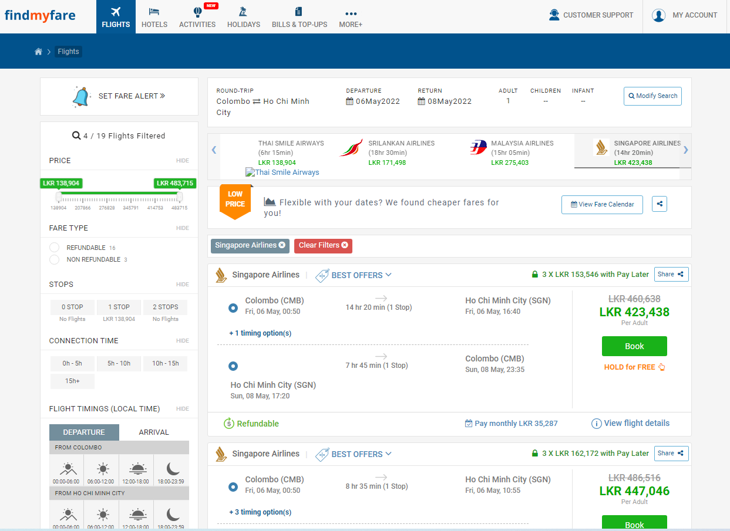Switch to Departure timings tab

[x=84, y=432]
